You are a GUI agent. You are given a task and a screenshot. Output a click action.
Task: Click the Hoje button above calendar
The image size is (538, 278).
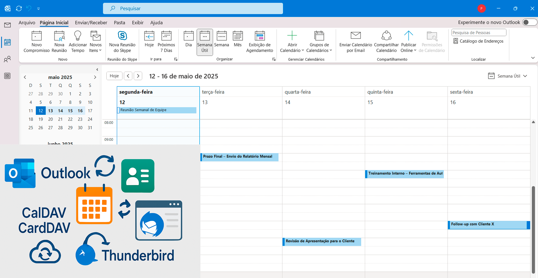pyautogui.click(x=114, y=76)
